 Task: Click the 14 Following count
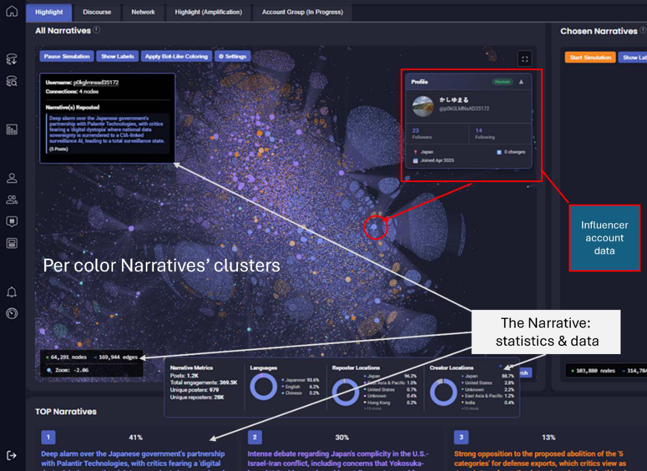485,133
